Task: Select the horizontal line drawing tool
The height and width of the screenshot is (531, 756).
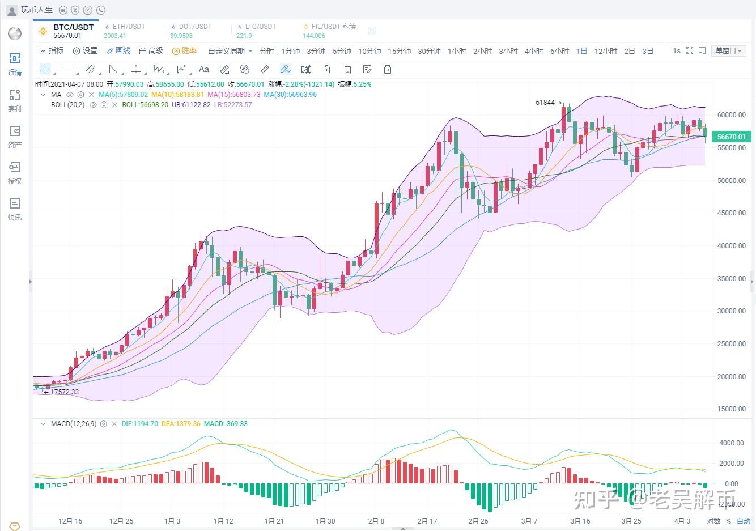Action: coord(68,69)
